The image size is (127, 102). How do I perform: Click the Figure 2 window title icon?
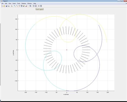(2, 1)
